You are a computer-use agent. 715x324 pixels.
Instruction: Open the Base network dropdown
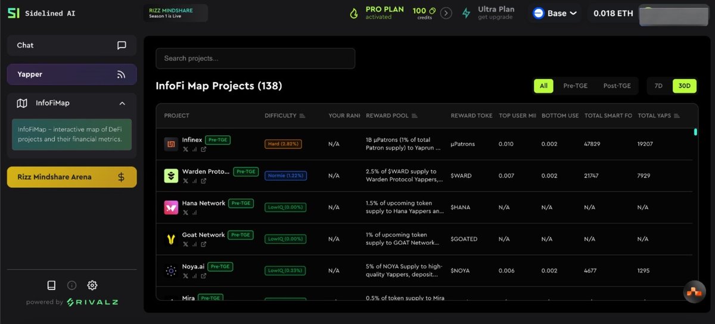pos(555,13)
